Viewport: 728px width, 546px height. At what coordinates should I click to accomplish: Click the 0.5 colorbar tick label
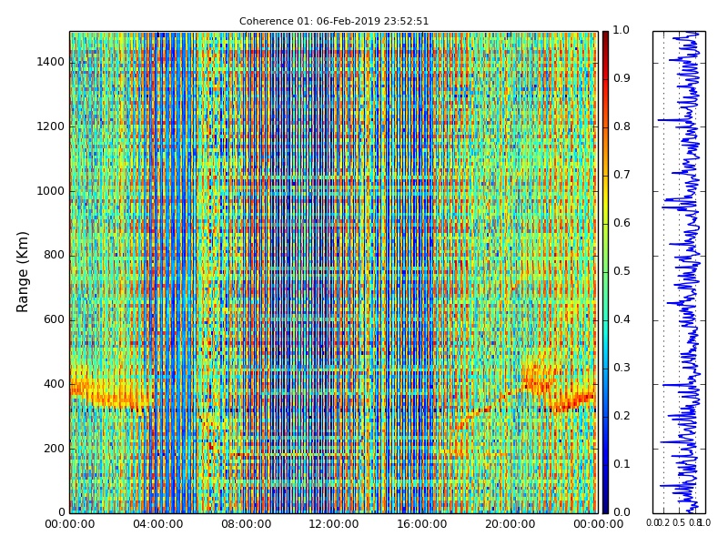pos(622,271)
